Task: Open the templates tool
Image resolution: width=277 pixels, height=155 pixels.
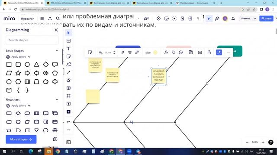Action: (68, 41)
